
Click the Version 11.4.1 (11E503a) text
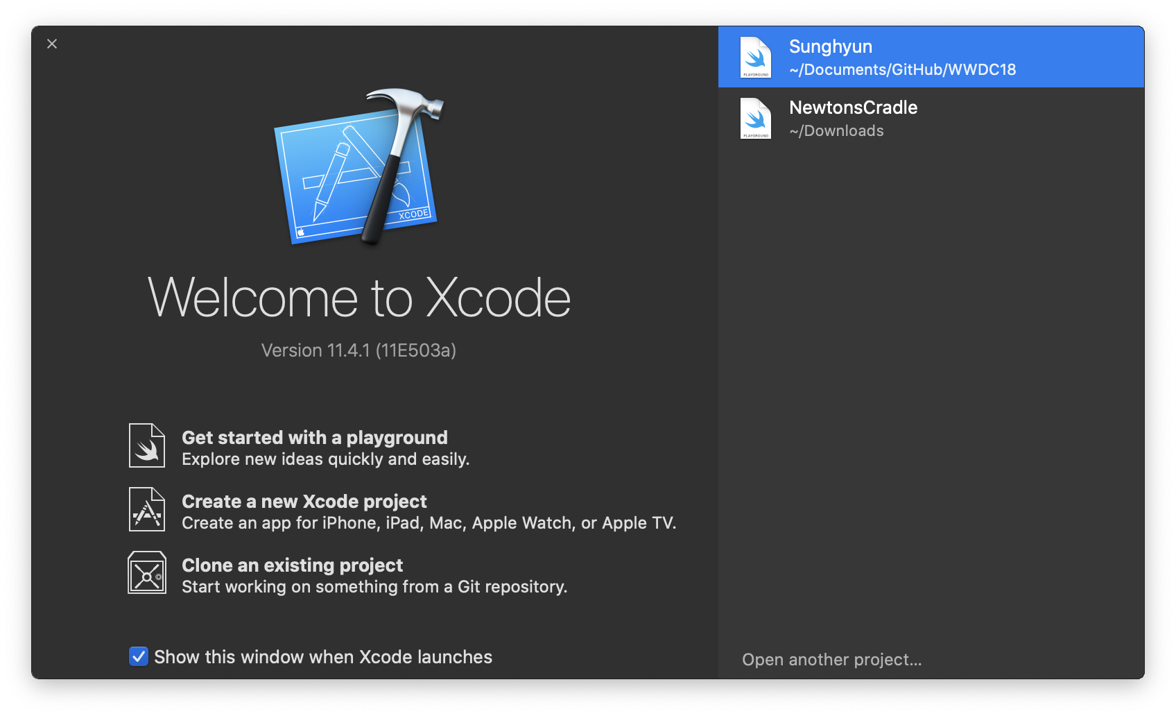coord(358,350)
